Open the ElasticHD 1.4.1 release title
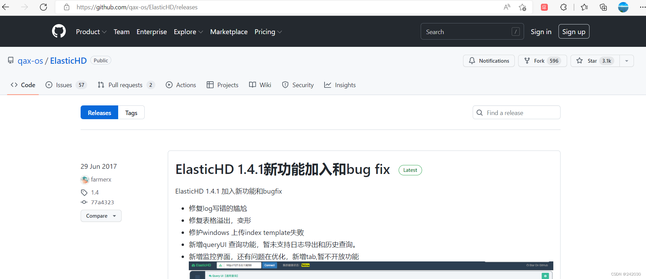 point(283,169)
